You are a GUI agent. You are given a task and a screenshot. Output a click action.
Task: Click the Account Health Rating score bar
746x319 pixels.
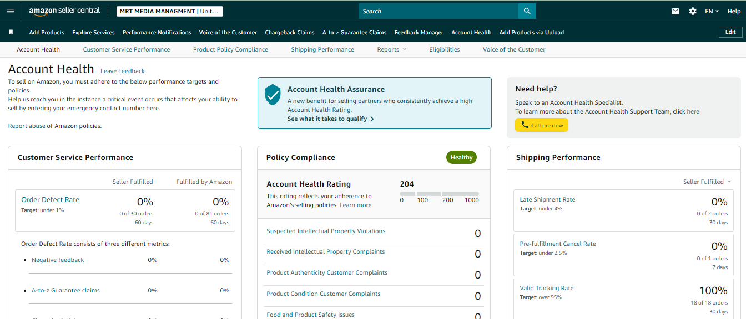pyautogui.click(x=439, y=194)
